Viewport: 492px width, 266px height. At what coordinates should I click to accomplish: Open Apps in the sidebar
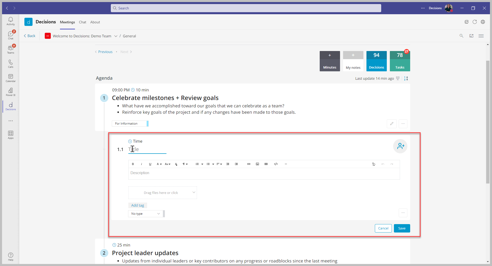(11, 135)
